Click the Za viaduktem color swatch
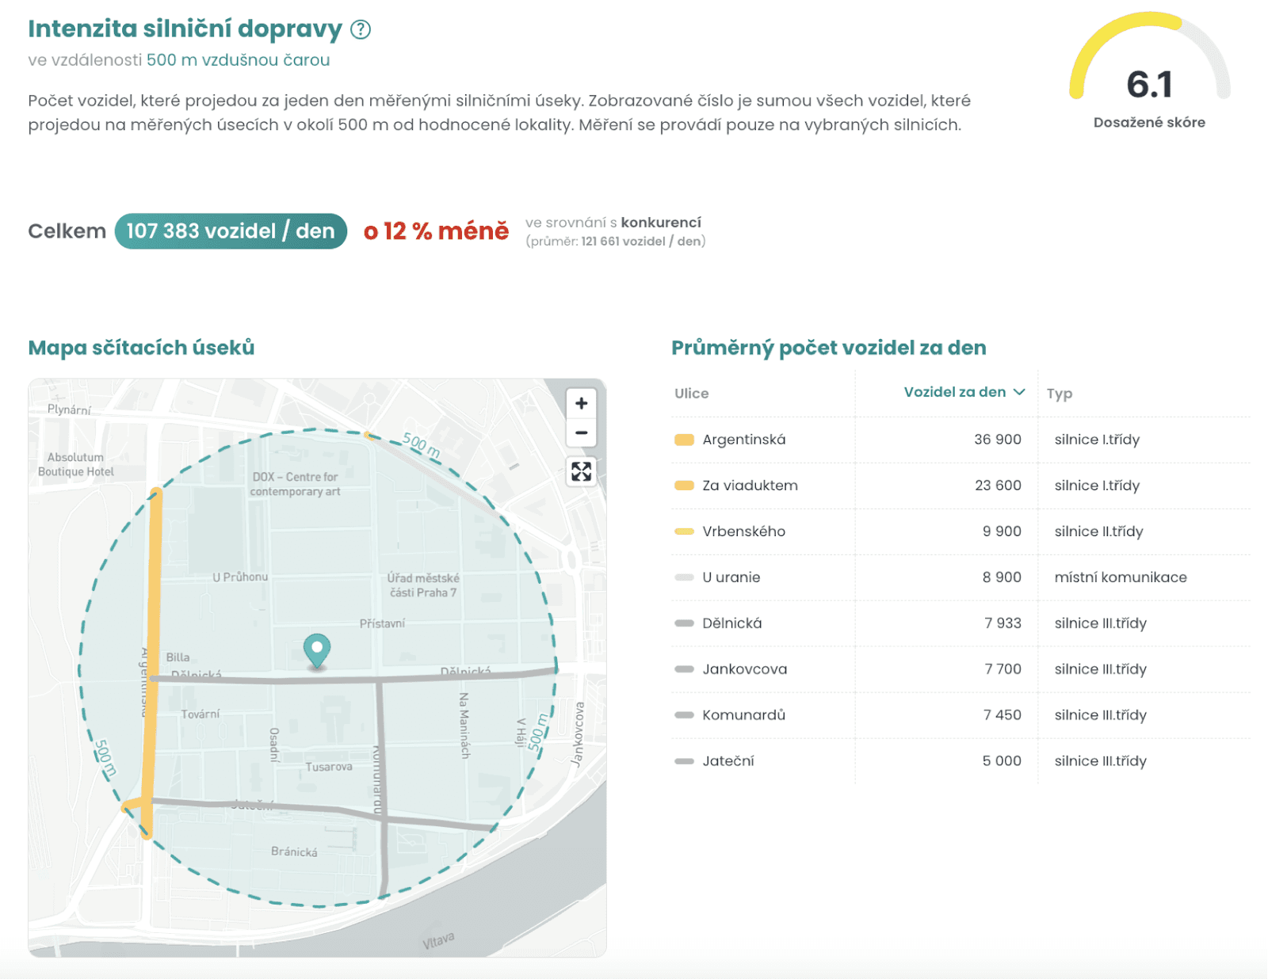The height and width of the screenshot is (979, 1268). (683, 484)
